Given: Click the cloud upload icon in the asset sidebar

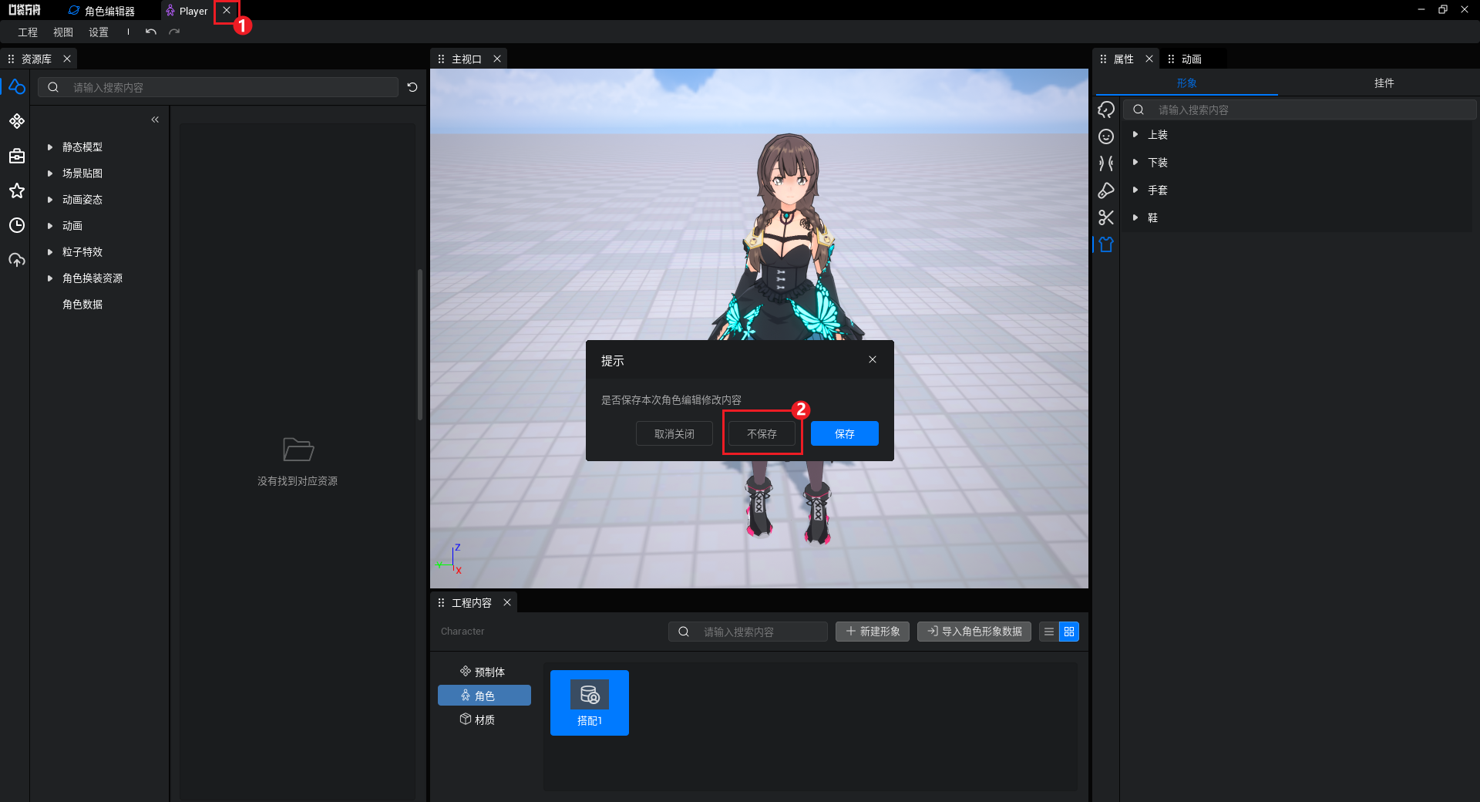Looking at the screenshot, I should pos(17,260).
